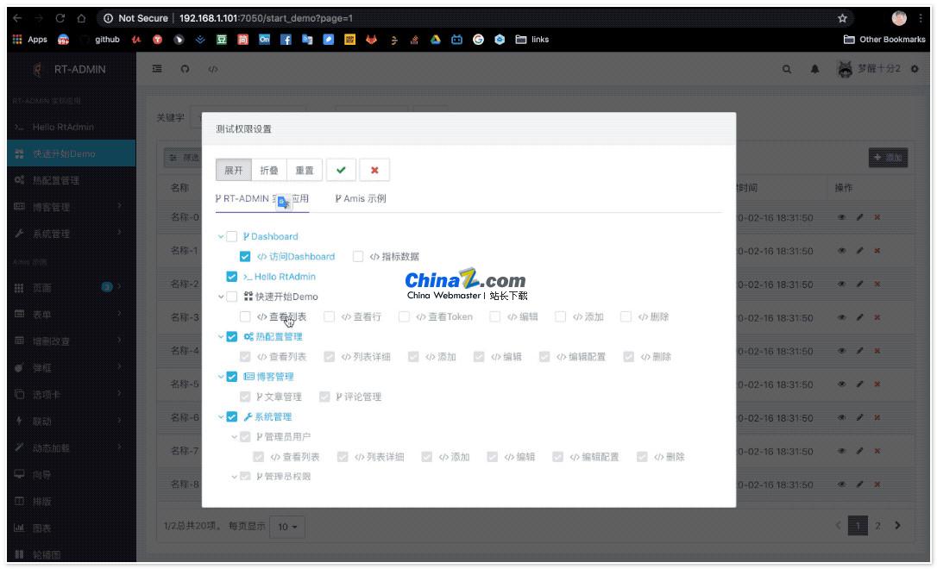Toggle the sidebar collapse icon in the header
937x569 pixels.
[157, 70]
